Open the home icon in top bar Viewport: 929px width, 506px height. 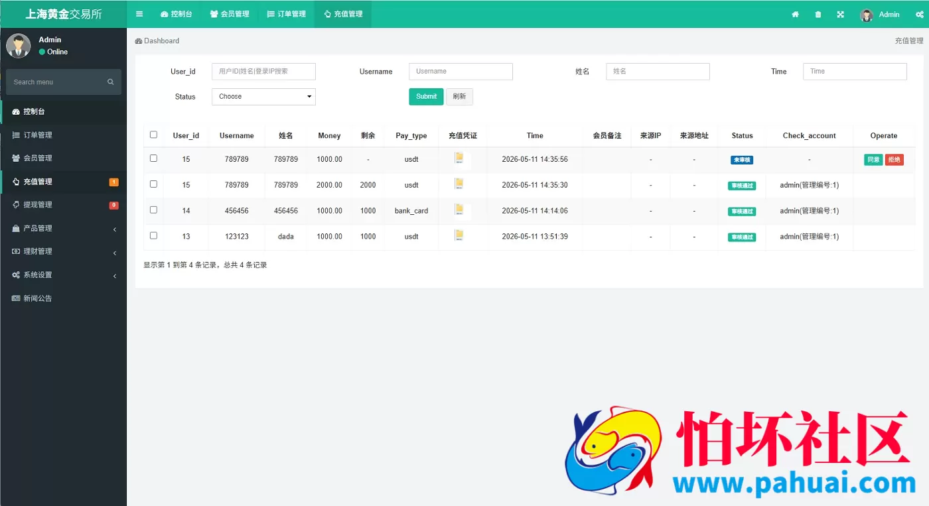point(795,15)
